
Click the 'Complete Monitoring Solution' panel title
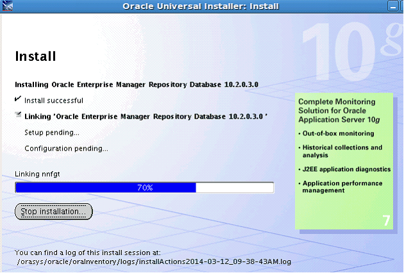click(x=339, y=111)
